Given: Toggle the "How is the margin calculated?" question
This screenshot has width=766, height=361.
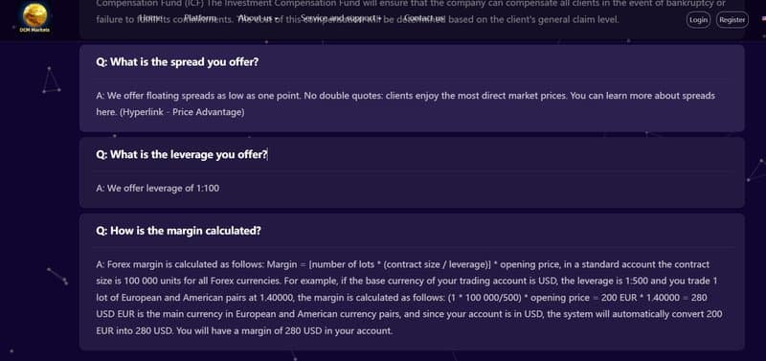Looking at the screenshot, I should coord(178,231).
